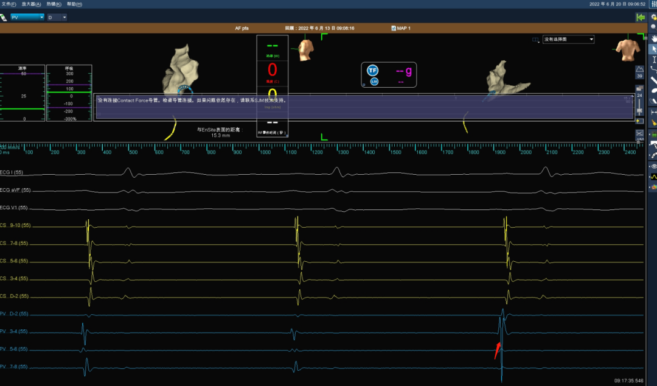Open the PV catheter dropdown
The height and width of the screenshot is (386, 657).
coord(27,18)
